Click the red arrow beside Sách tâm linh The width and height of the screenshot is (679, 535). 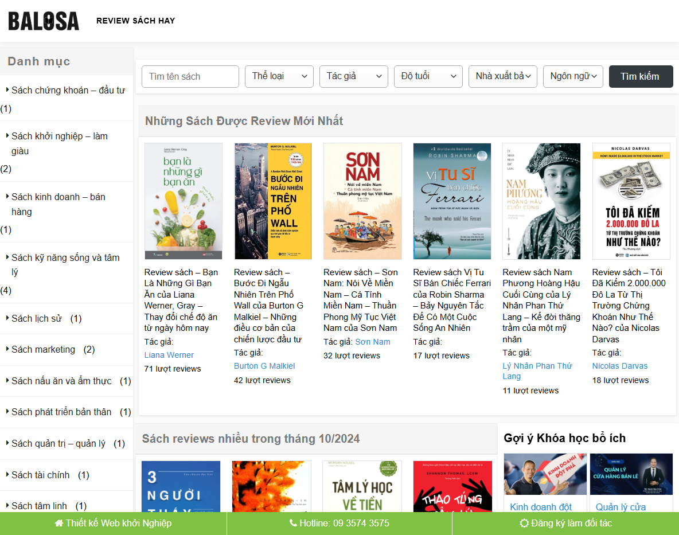click(x=8, y=506)
